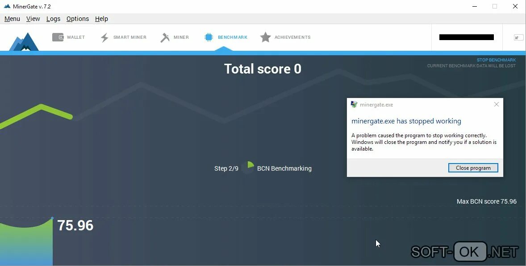Click 'Current benchmark data will be lost' text
This screenshot has width=526, height=266.
(472, 65)
